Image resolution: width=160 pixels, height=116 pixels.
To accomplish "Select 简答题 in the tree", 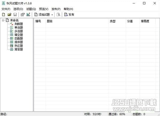I will click(19, 49).
